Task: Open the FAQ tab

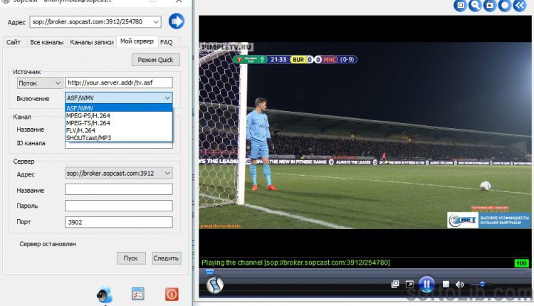Action: [167, 42]
